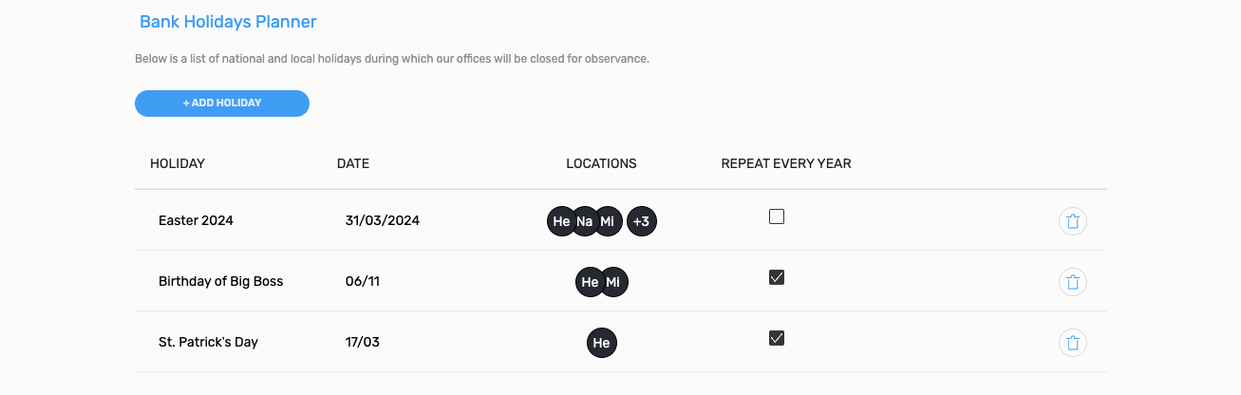Click the 'He' badge in St. Patrick's Day row
Screen dimensions: 1241x395
tap(602, 343)
